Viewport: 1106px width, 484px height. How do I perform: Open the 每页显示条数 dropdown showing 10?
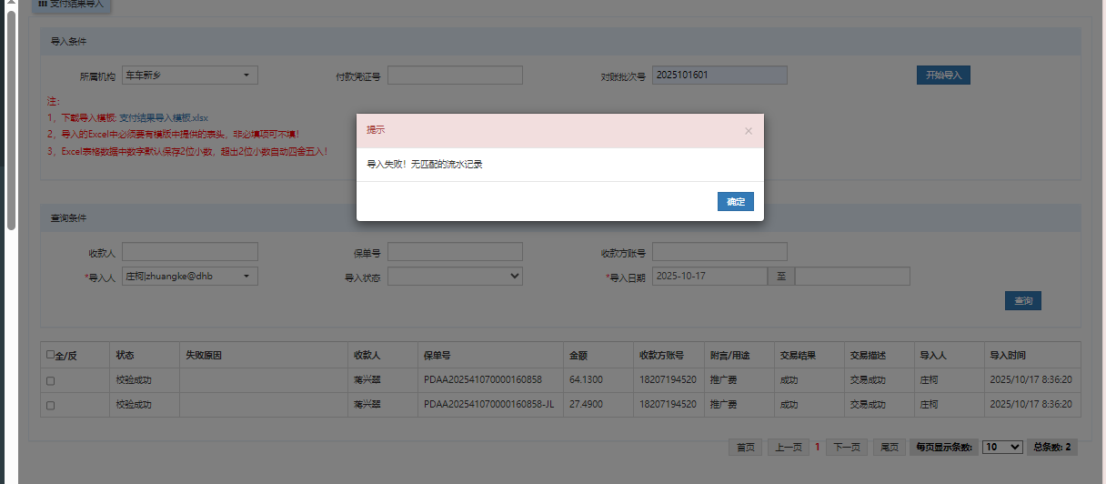(x=1002, y=448)
